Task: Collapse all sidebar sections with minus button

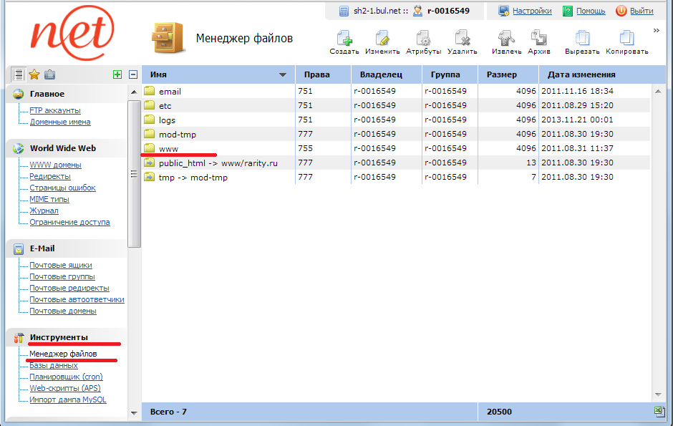Action: click(132, 74)
